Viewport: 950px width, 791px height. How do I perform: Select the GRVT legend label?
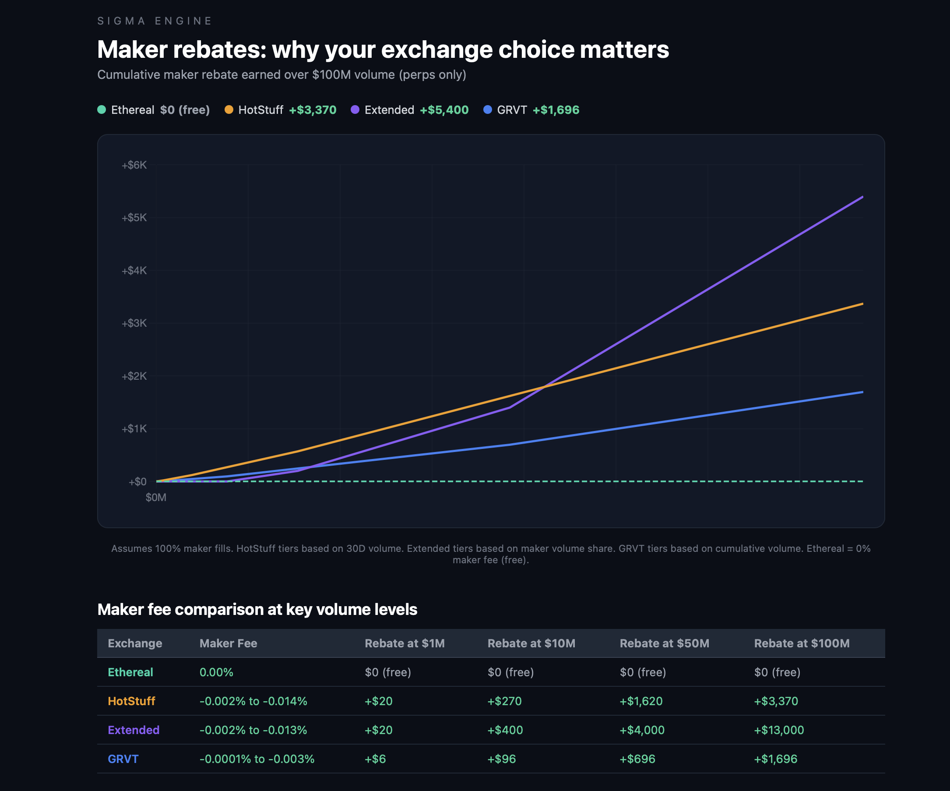512,110
